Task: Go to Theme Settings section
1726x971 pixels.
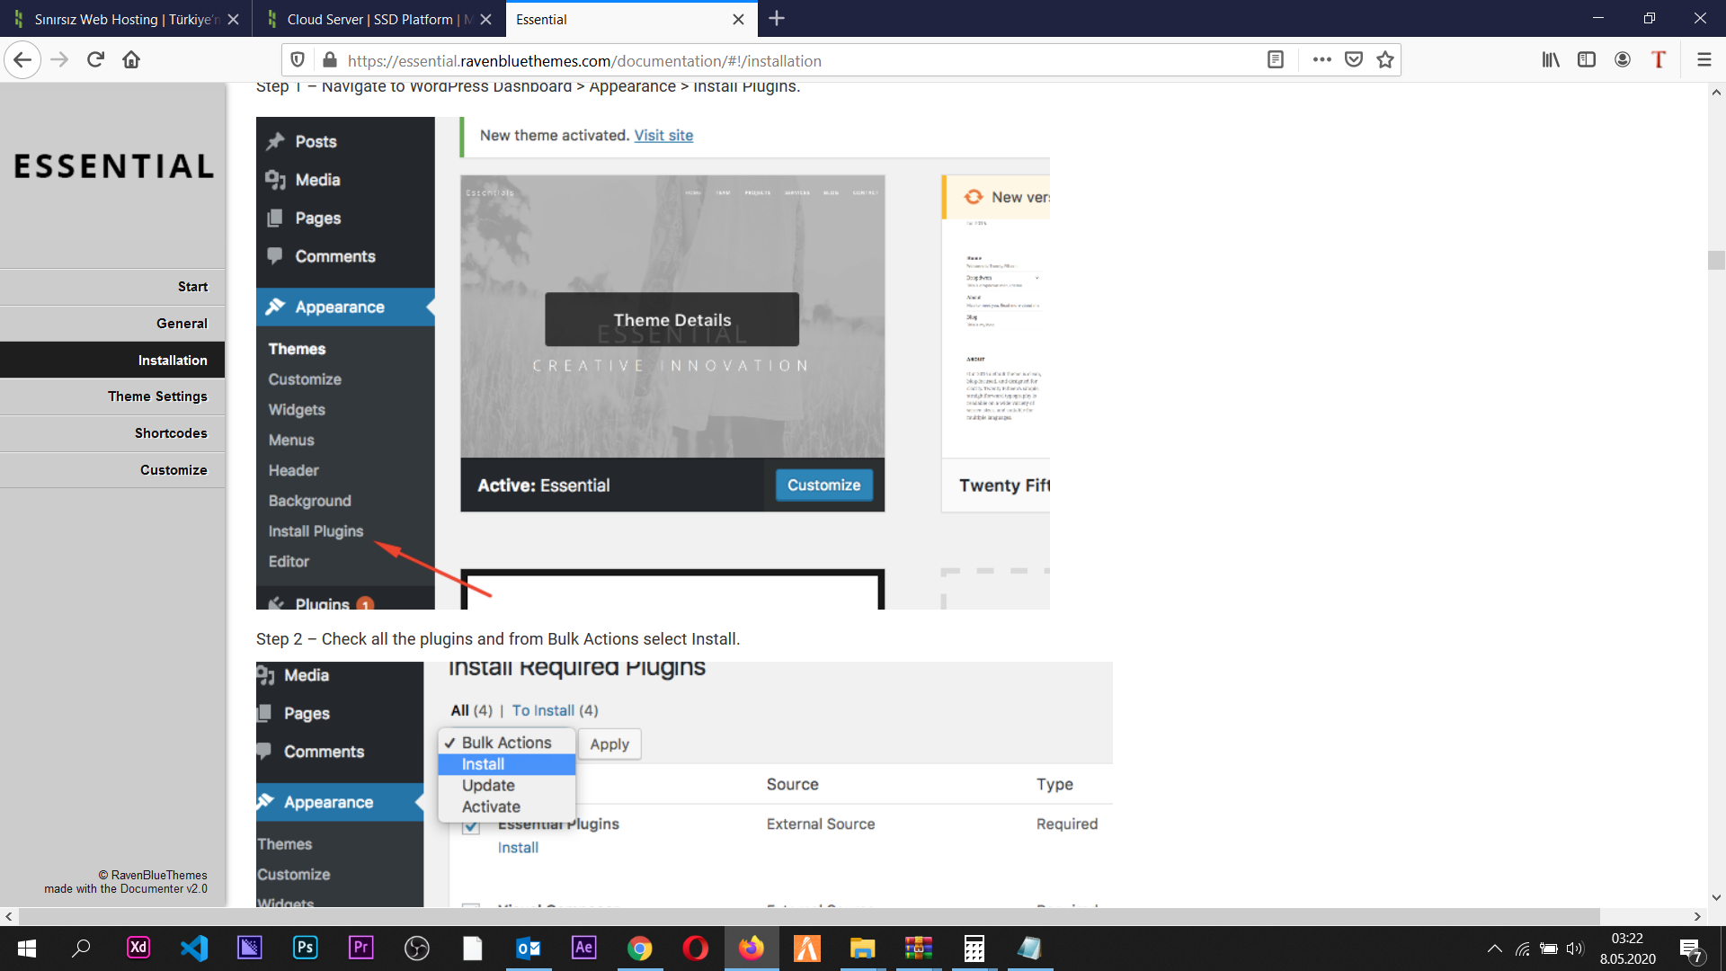Action: tap(112, 396)
